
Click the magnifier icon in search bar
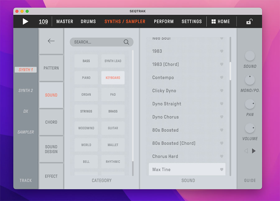tap(126, 42)
